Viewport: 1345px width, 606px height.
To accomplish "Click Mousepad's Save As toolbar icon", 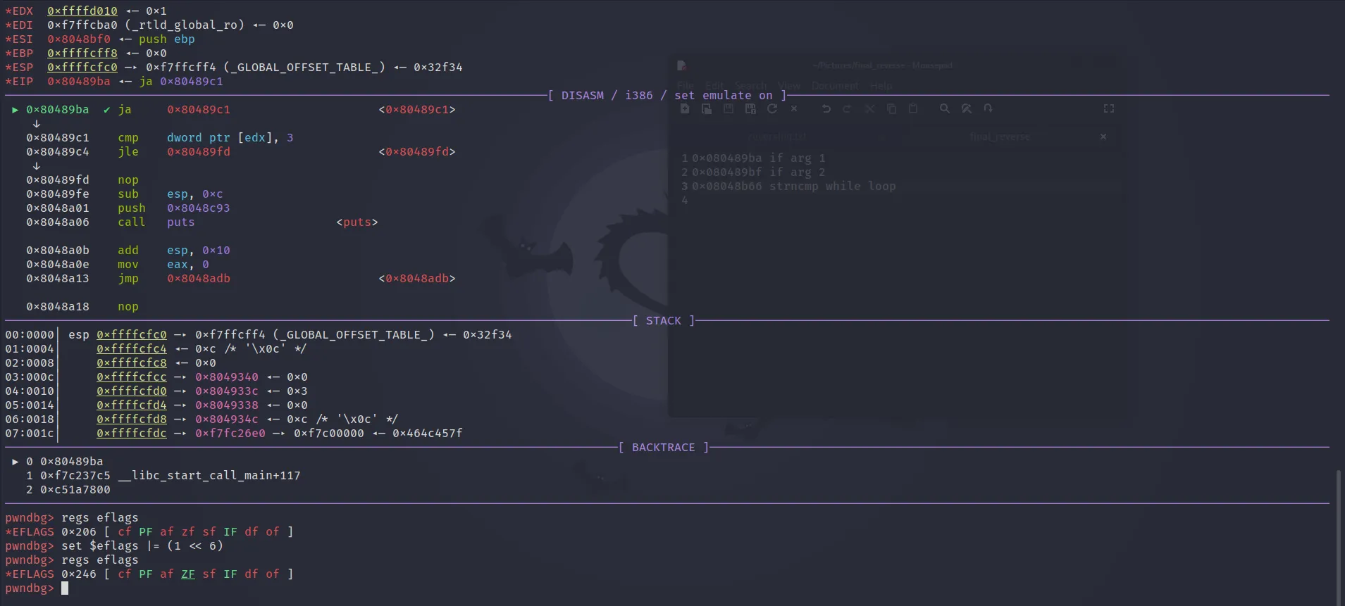I will pos(750,108).
